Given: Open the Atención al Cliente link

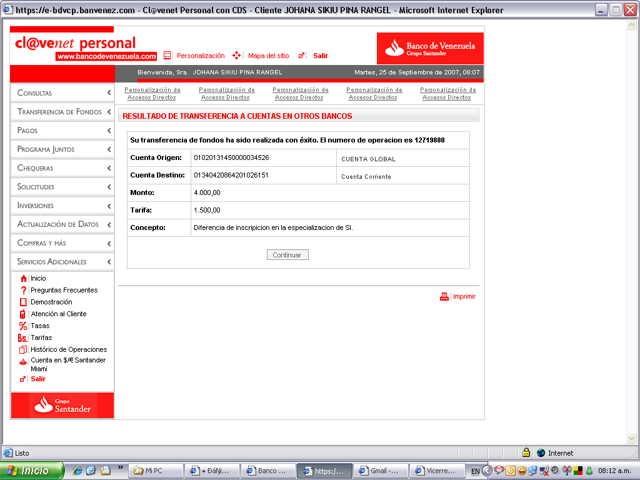Looking at the screenshot, I should (59, 314).
